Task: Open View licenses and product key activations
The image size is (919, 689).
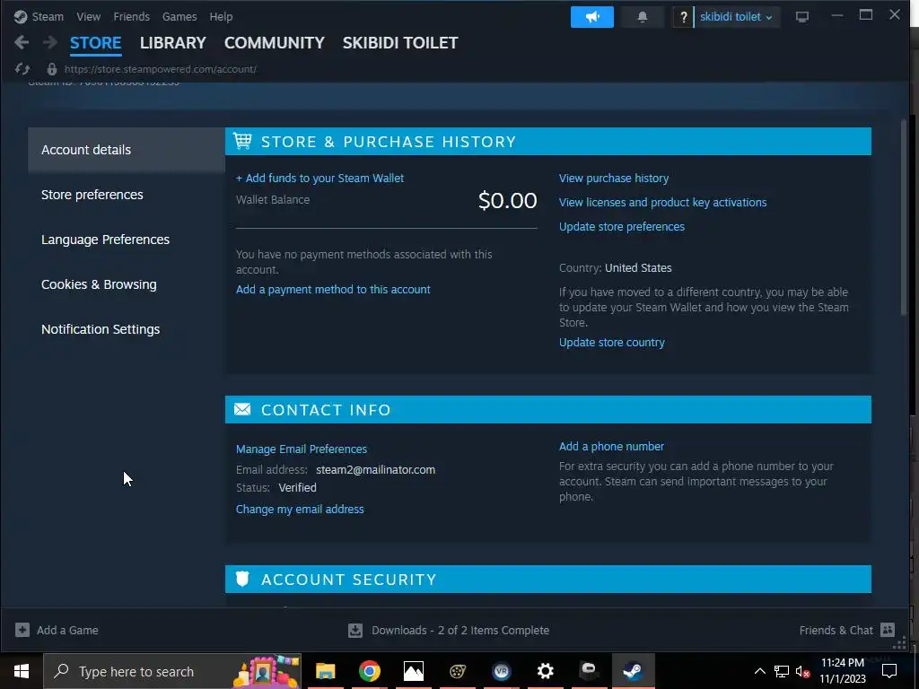Action: coord(663,202)
